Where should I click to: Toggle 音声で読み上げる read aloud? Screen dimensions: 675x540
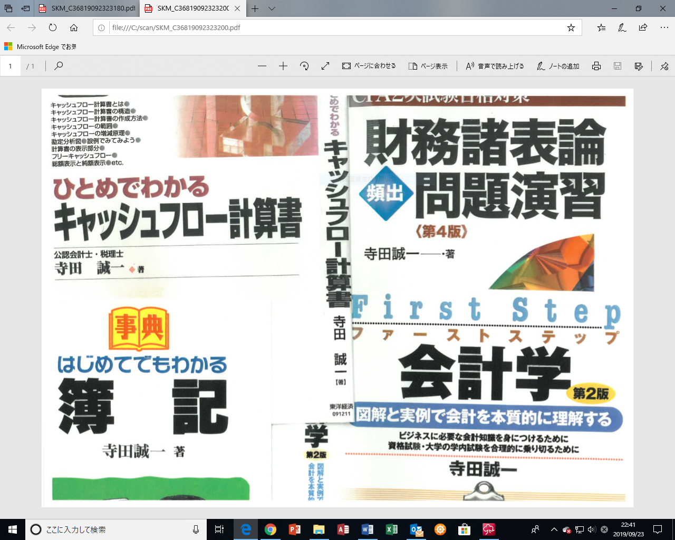pos(495,65)
